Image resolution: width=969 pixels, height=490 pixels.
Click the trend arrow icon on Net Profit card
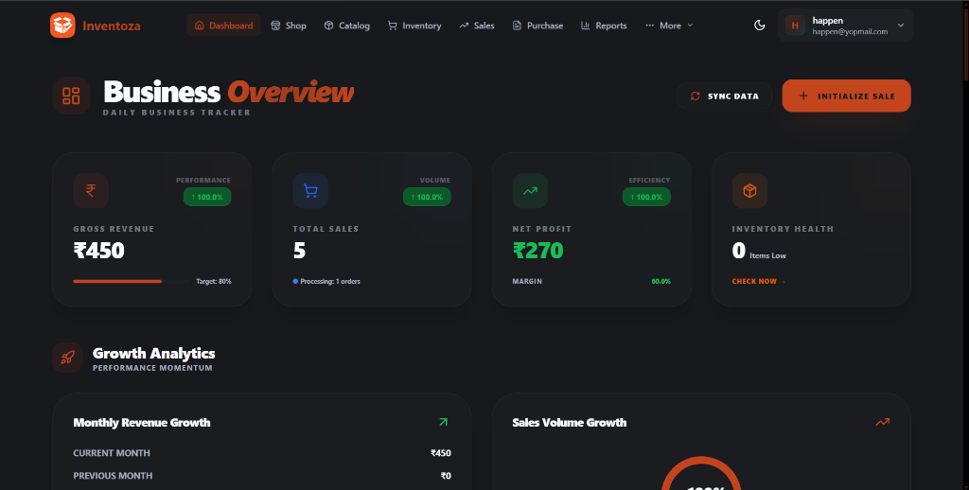tap(530, 190)
